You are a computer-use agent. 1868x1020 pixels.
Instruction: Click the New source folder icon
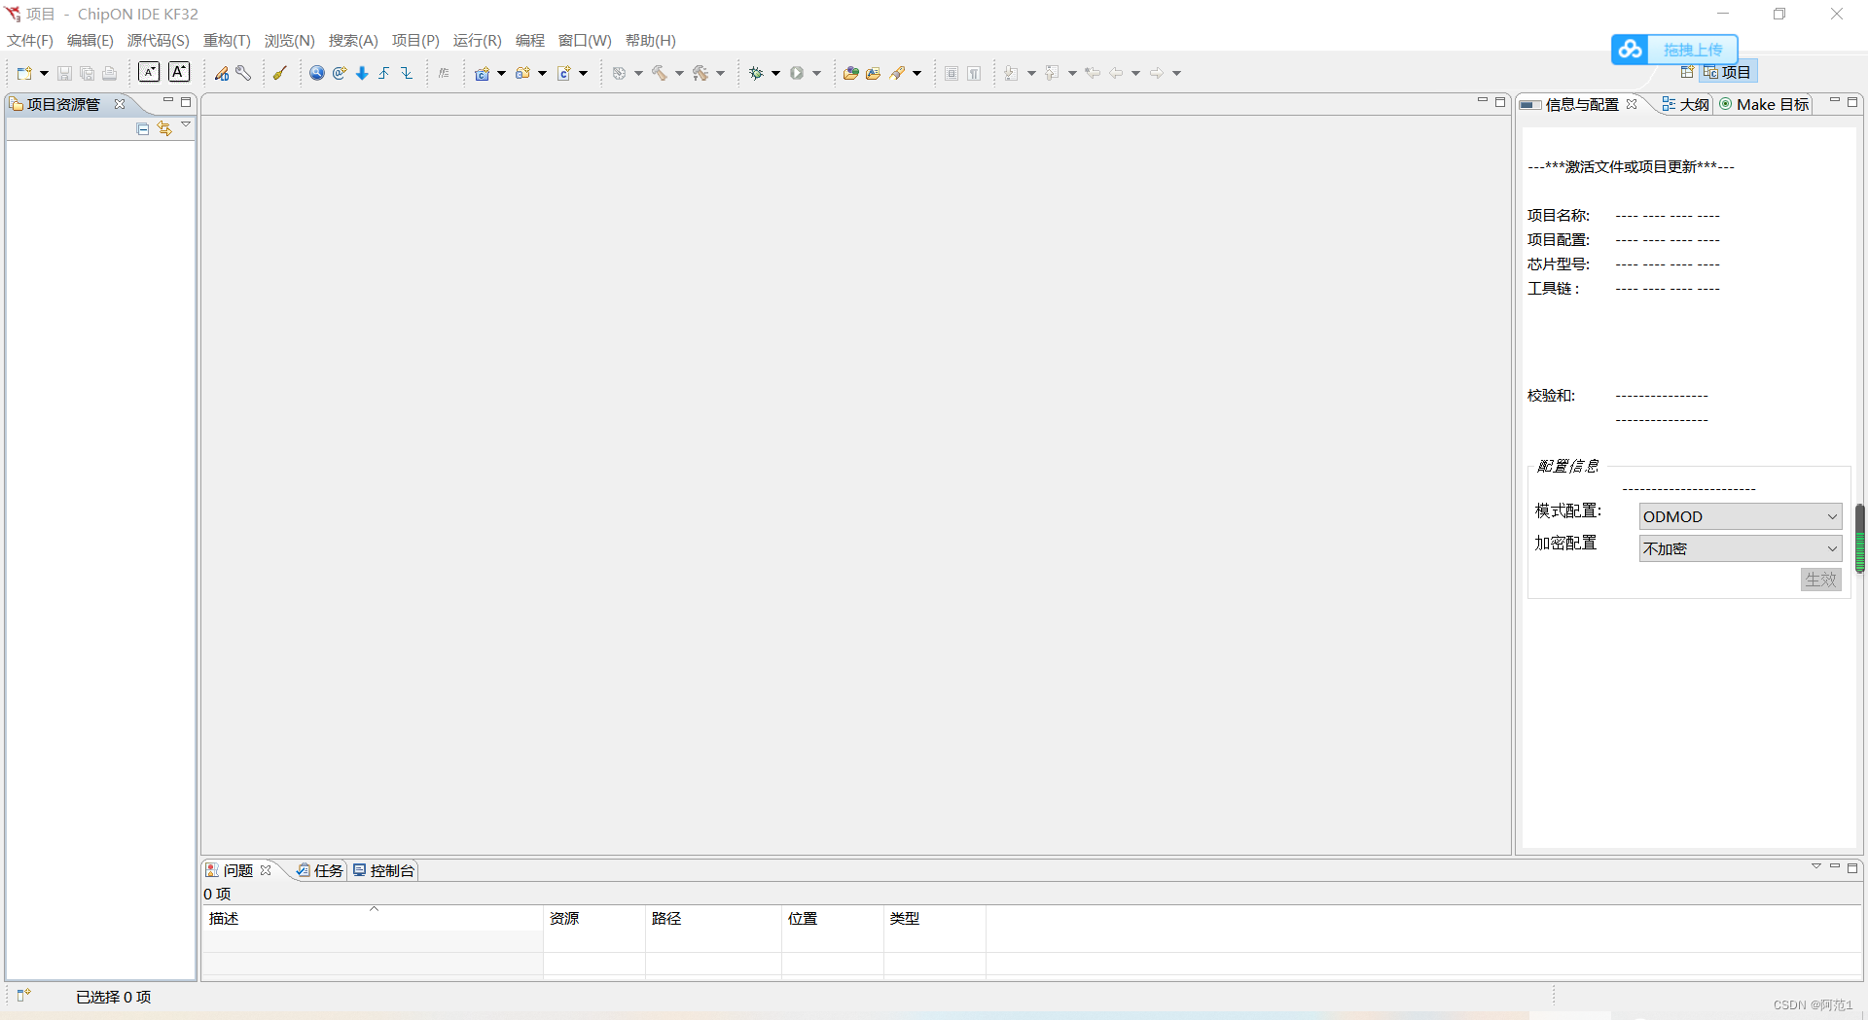522,73
